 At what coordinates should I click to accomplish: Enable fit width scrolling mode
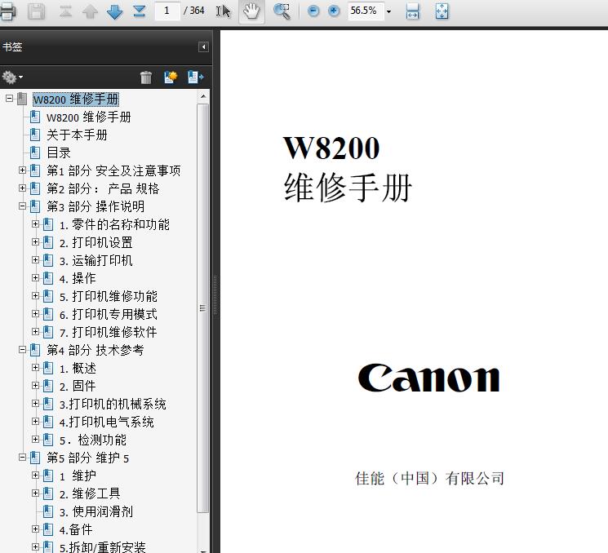[413, 11]
